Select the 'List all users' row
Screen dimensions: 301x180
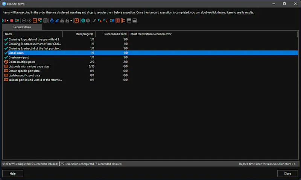[150, 53]
